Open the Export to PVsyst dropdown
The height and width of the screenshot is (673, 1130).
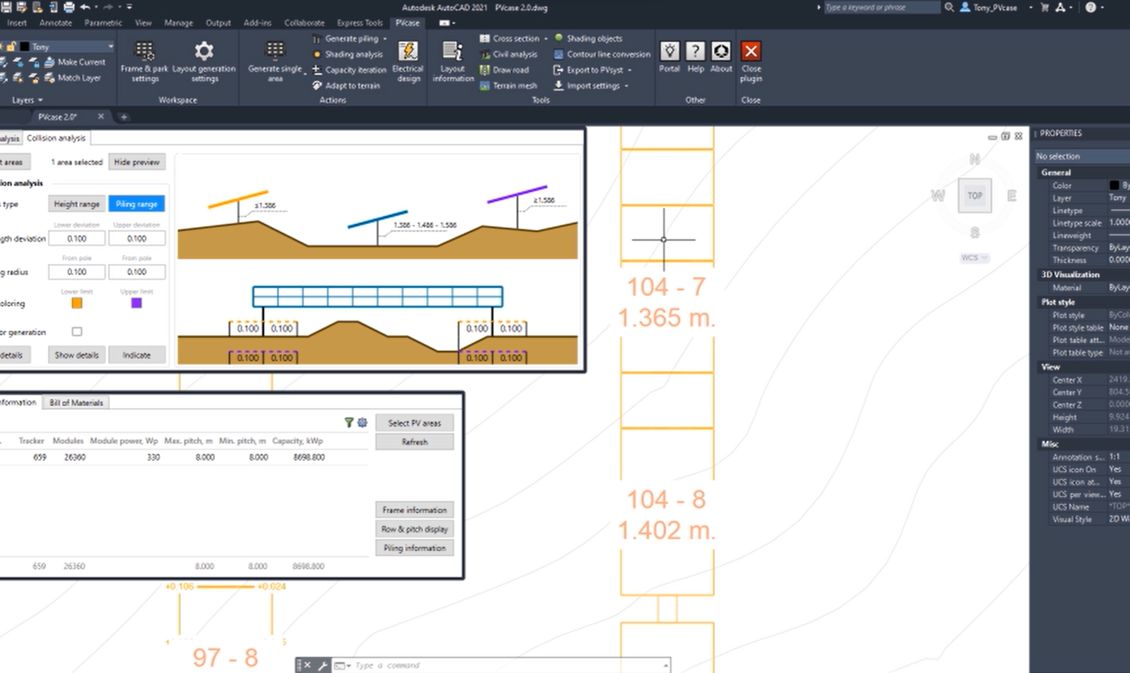pos(628,69)
